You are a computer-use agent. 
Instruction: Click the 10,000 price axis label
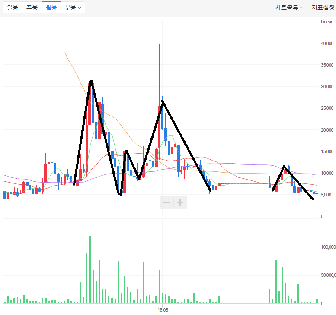[x=327, y=173]
